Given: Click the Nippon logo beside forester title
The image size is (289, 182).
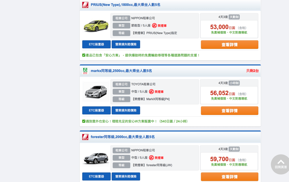Looking at the screenshot, I should coord(85,137).
